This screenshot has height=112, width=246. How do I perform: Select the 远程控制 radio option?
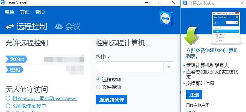pyautogui.click(x=98, y=80)
